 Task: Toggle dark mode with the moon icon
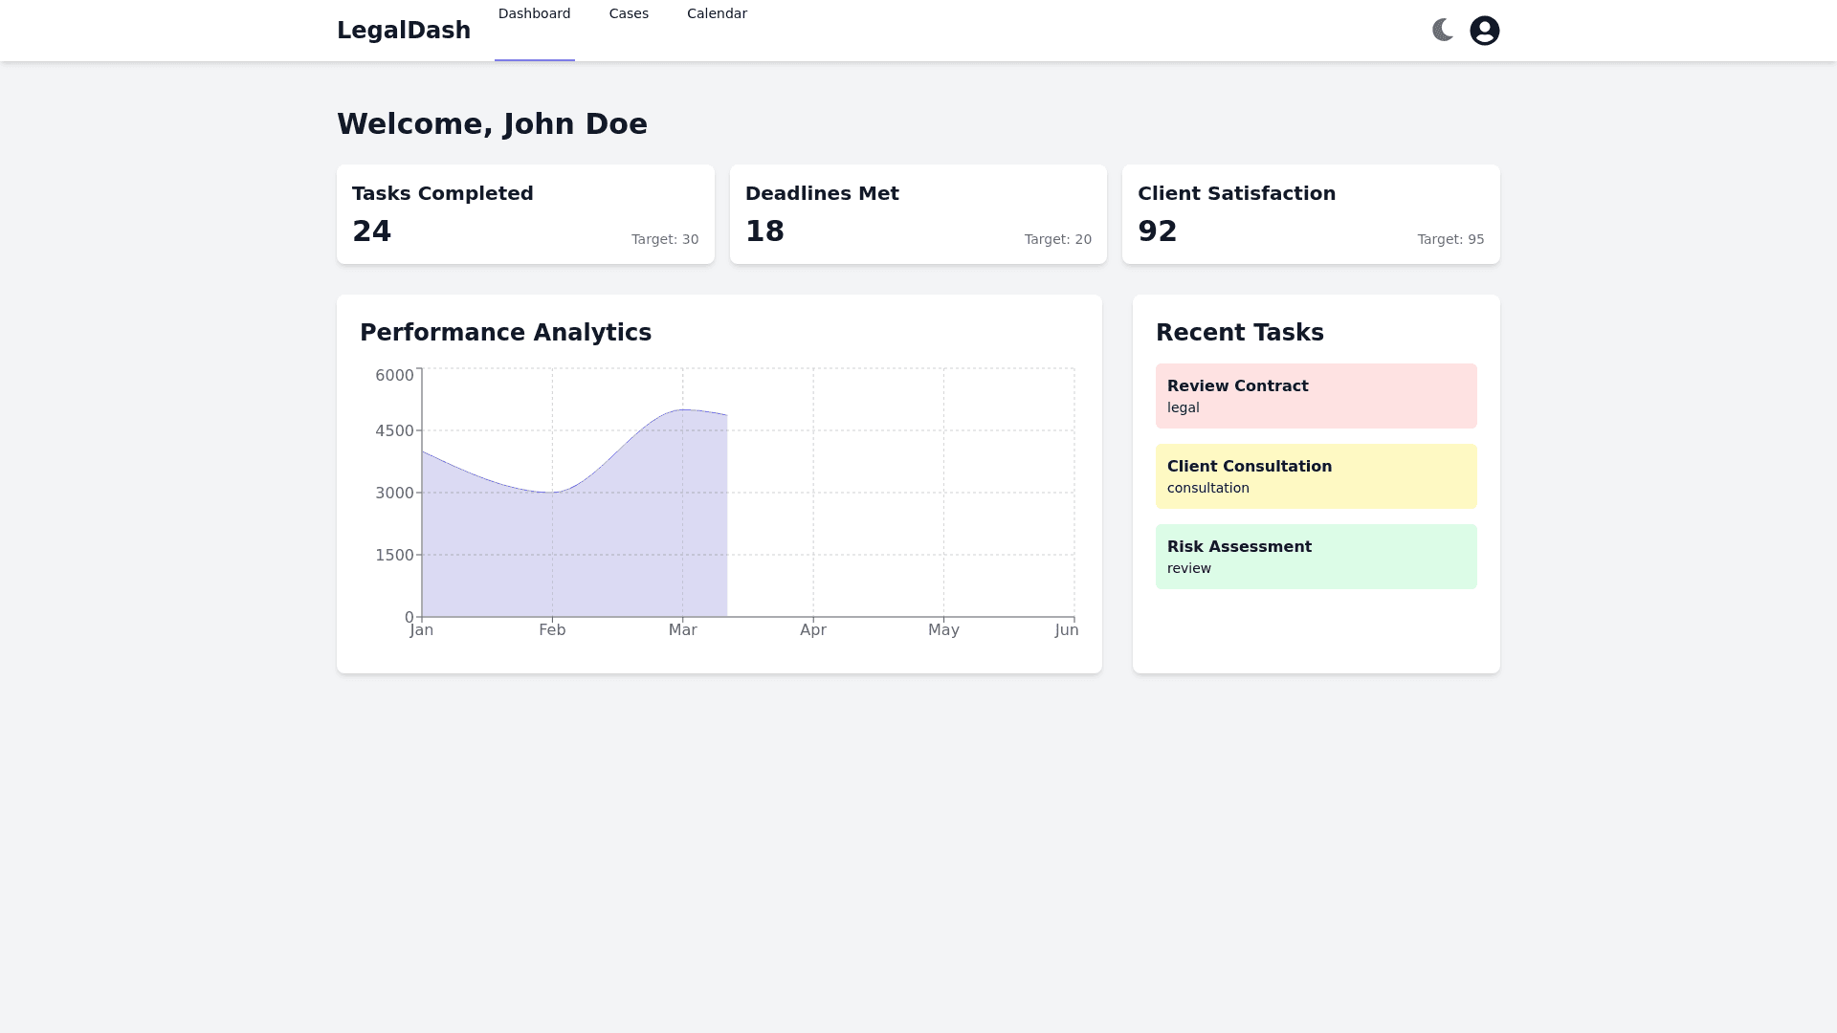coord(1443,31)
